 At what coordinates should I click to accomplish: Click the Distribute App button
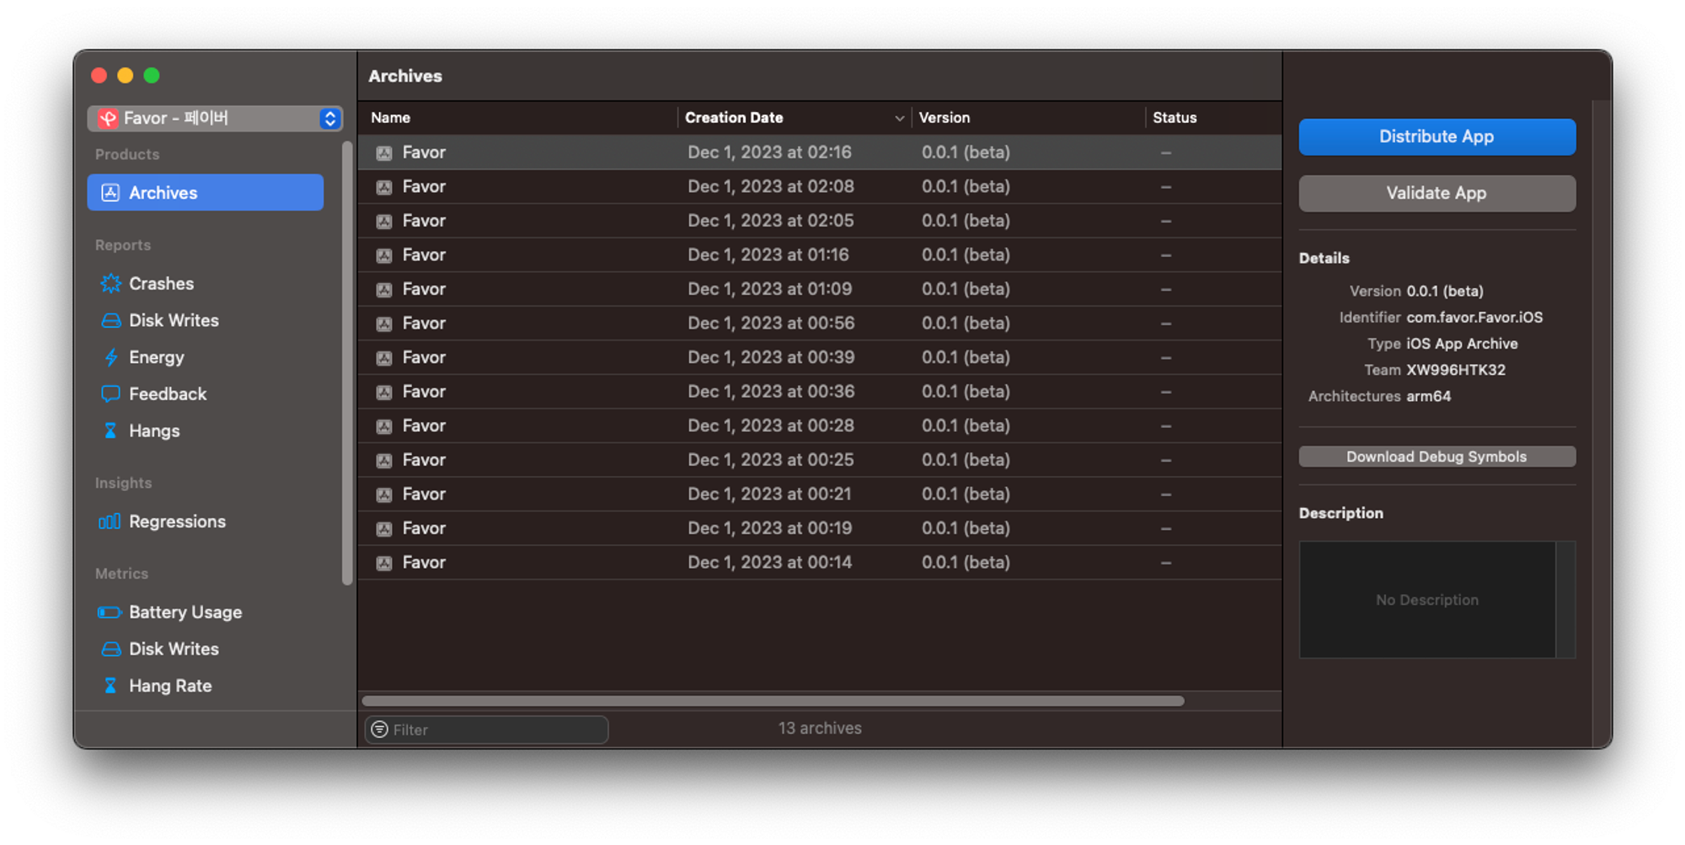[x=1436, y=136]
